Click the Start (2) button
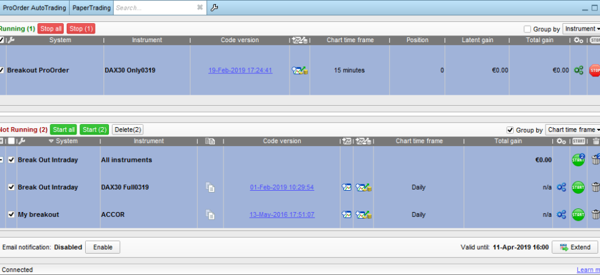This screenshot has height=275, width=600. pyautogui.click(x=94, y=130)
